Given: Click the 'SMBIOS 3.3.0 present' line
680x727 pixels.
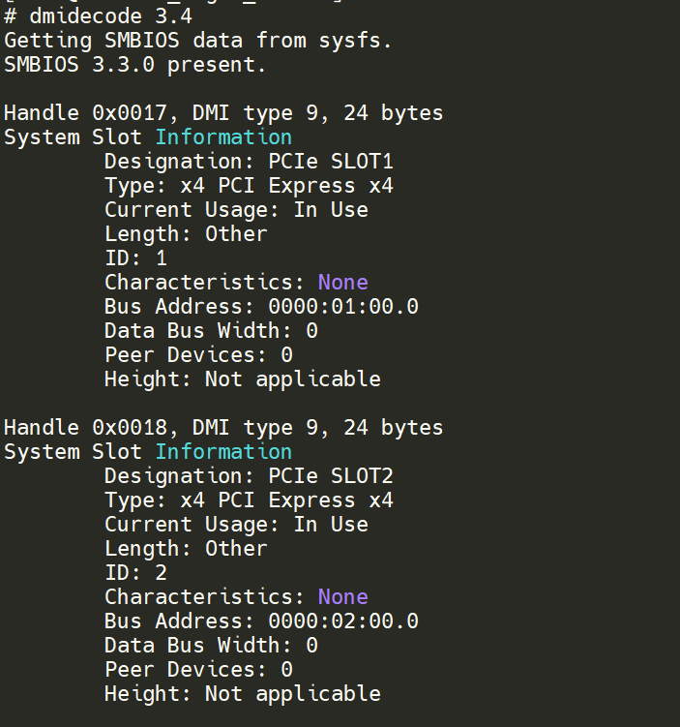Looking at the screenshot, I should coord(135,65).
